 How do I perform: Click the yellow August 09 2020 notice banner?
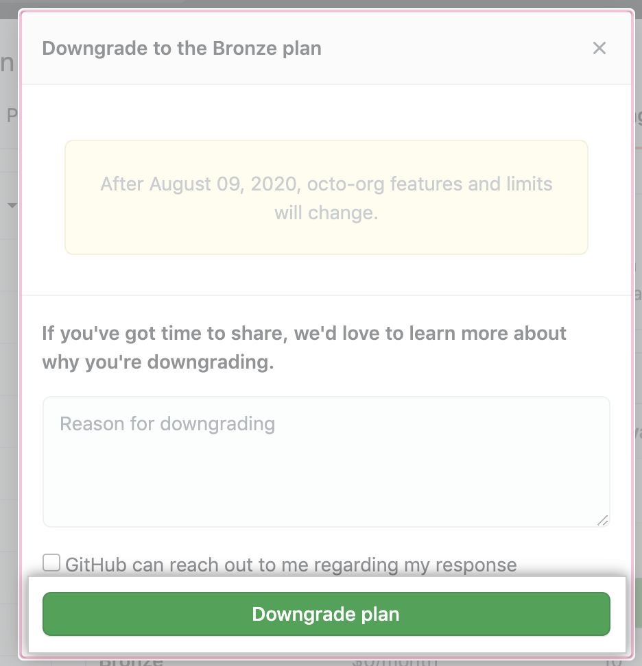(x=326, y=197)
